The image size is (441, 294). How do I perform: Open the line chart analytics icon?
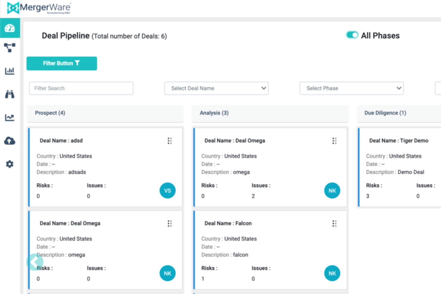pos(10,117)
